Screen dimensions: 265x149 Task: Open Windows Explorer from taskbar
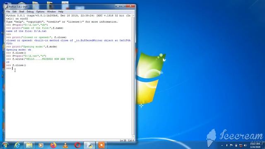coord(29,145)
